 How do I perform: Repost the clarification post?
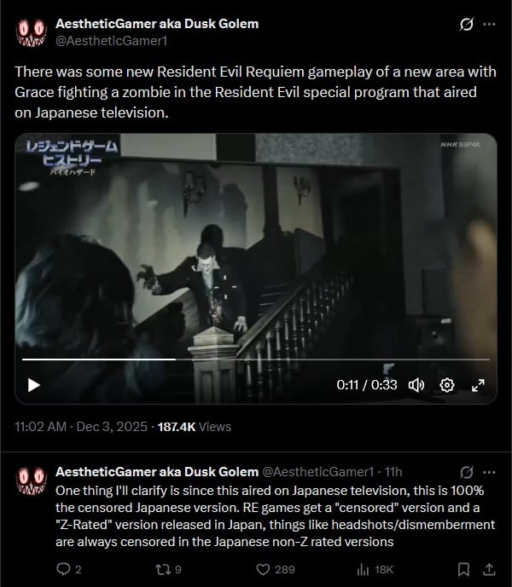pyautogui.click(x=168, y=569)
